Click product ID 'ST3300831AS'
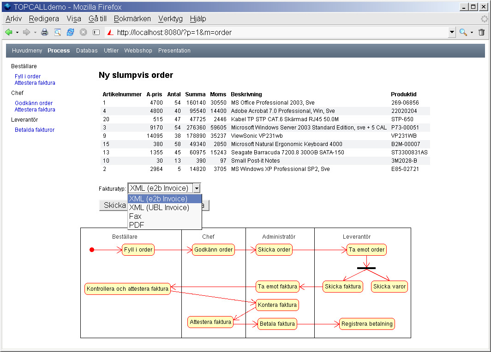491x352 pixels. [409, 153]
